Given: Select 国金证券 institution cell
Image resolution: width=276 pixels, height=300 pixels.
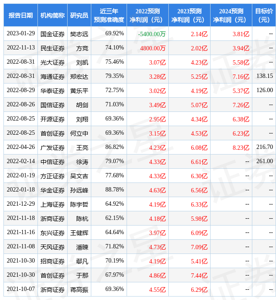Looking at the screenshot, I should coord(53,34).
